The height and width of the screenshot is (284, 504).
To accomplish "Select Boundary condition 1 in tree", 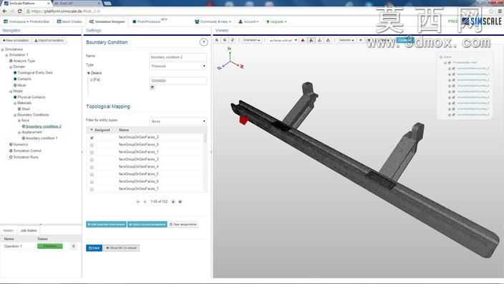I will tap(39, 138).
